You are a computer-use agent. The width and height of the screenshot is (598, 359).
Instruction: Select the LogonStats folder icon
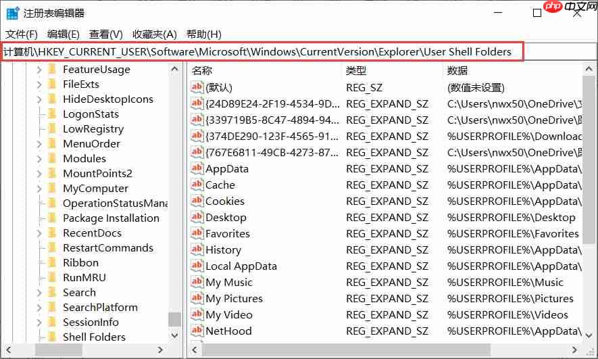(x=53, y=114)
